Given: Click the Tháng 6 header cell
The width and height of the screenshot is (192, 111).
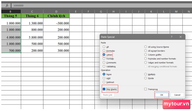Looking at the screenshot, I should click(x=32, y=16).
